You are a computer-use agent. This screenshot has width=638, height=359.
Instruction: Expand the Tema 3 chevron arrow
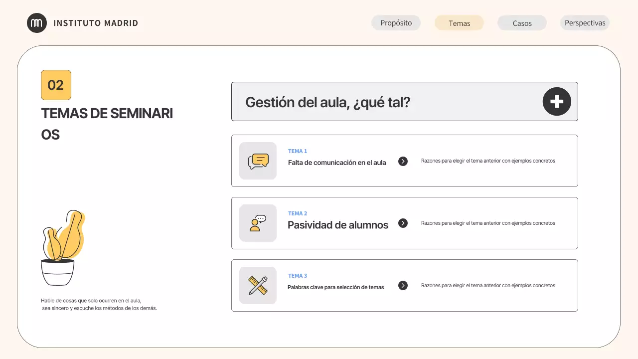(403, 285)
